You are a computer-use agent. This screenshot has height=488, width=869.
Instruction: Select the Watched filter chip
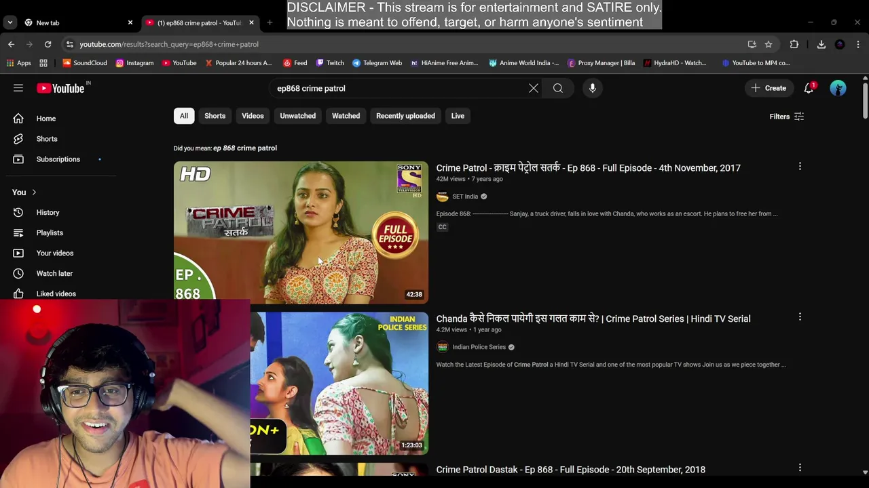pos(346,116)
